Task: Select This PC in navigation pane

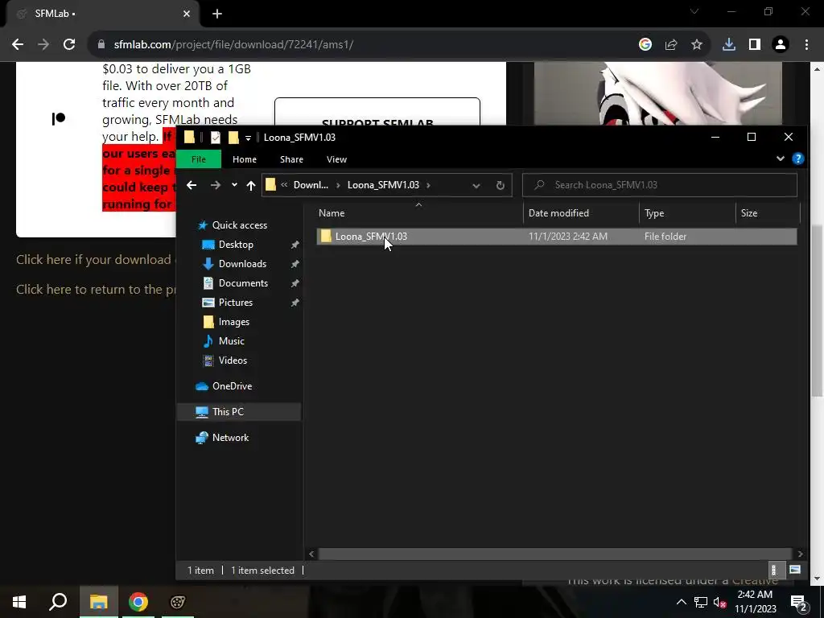Action: [228, 412]
